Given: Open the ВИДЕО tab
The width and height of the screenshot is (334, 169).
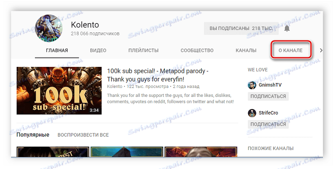Looking at the screenshot, I should (98, 50).
